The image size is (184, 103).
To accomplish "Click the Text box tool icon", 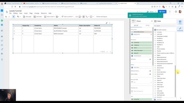I will pyautogui.click(x=84, y=17).
